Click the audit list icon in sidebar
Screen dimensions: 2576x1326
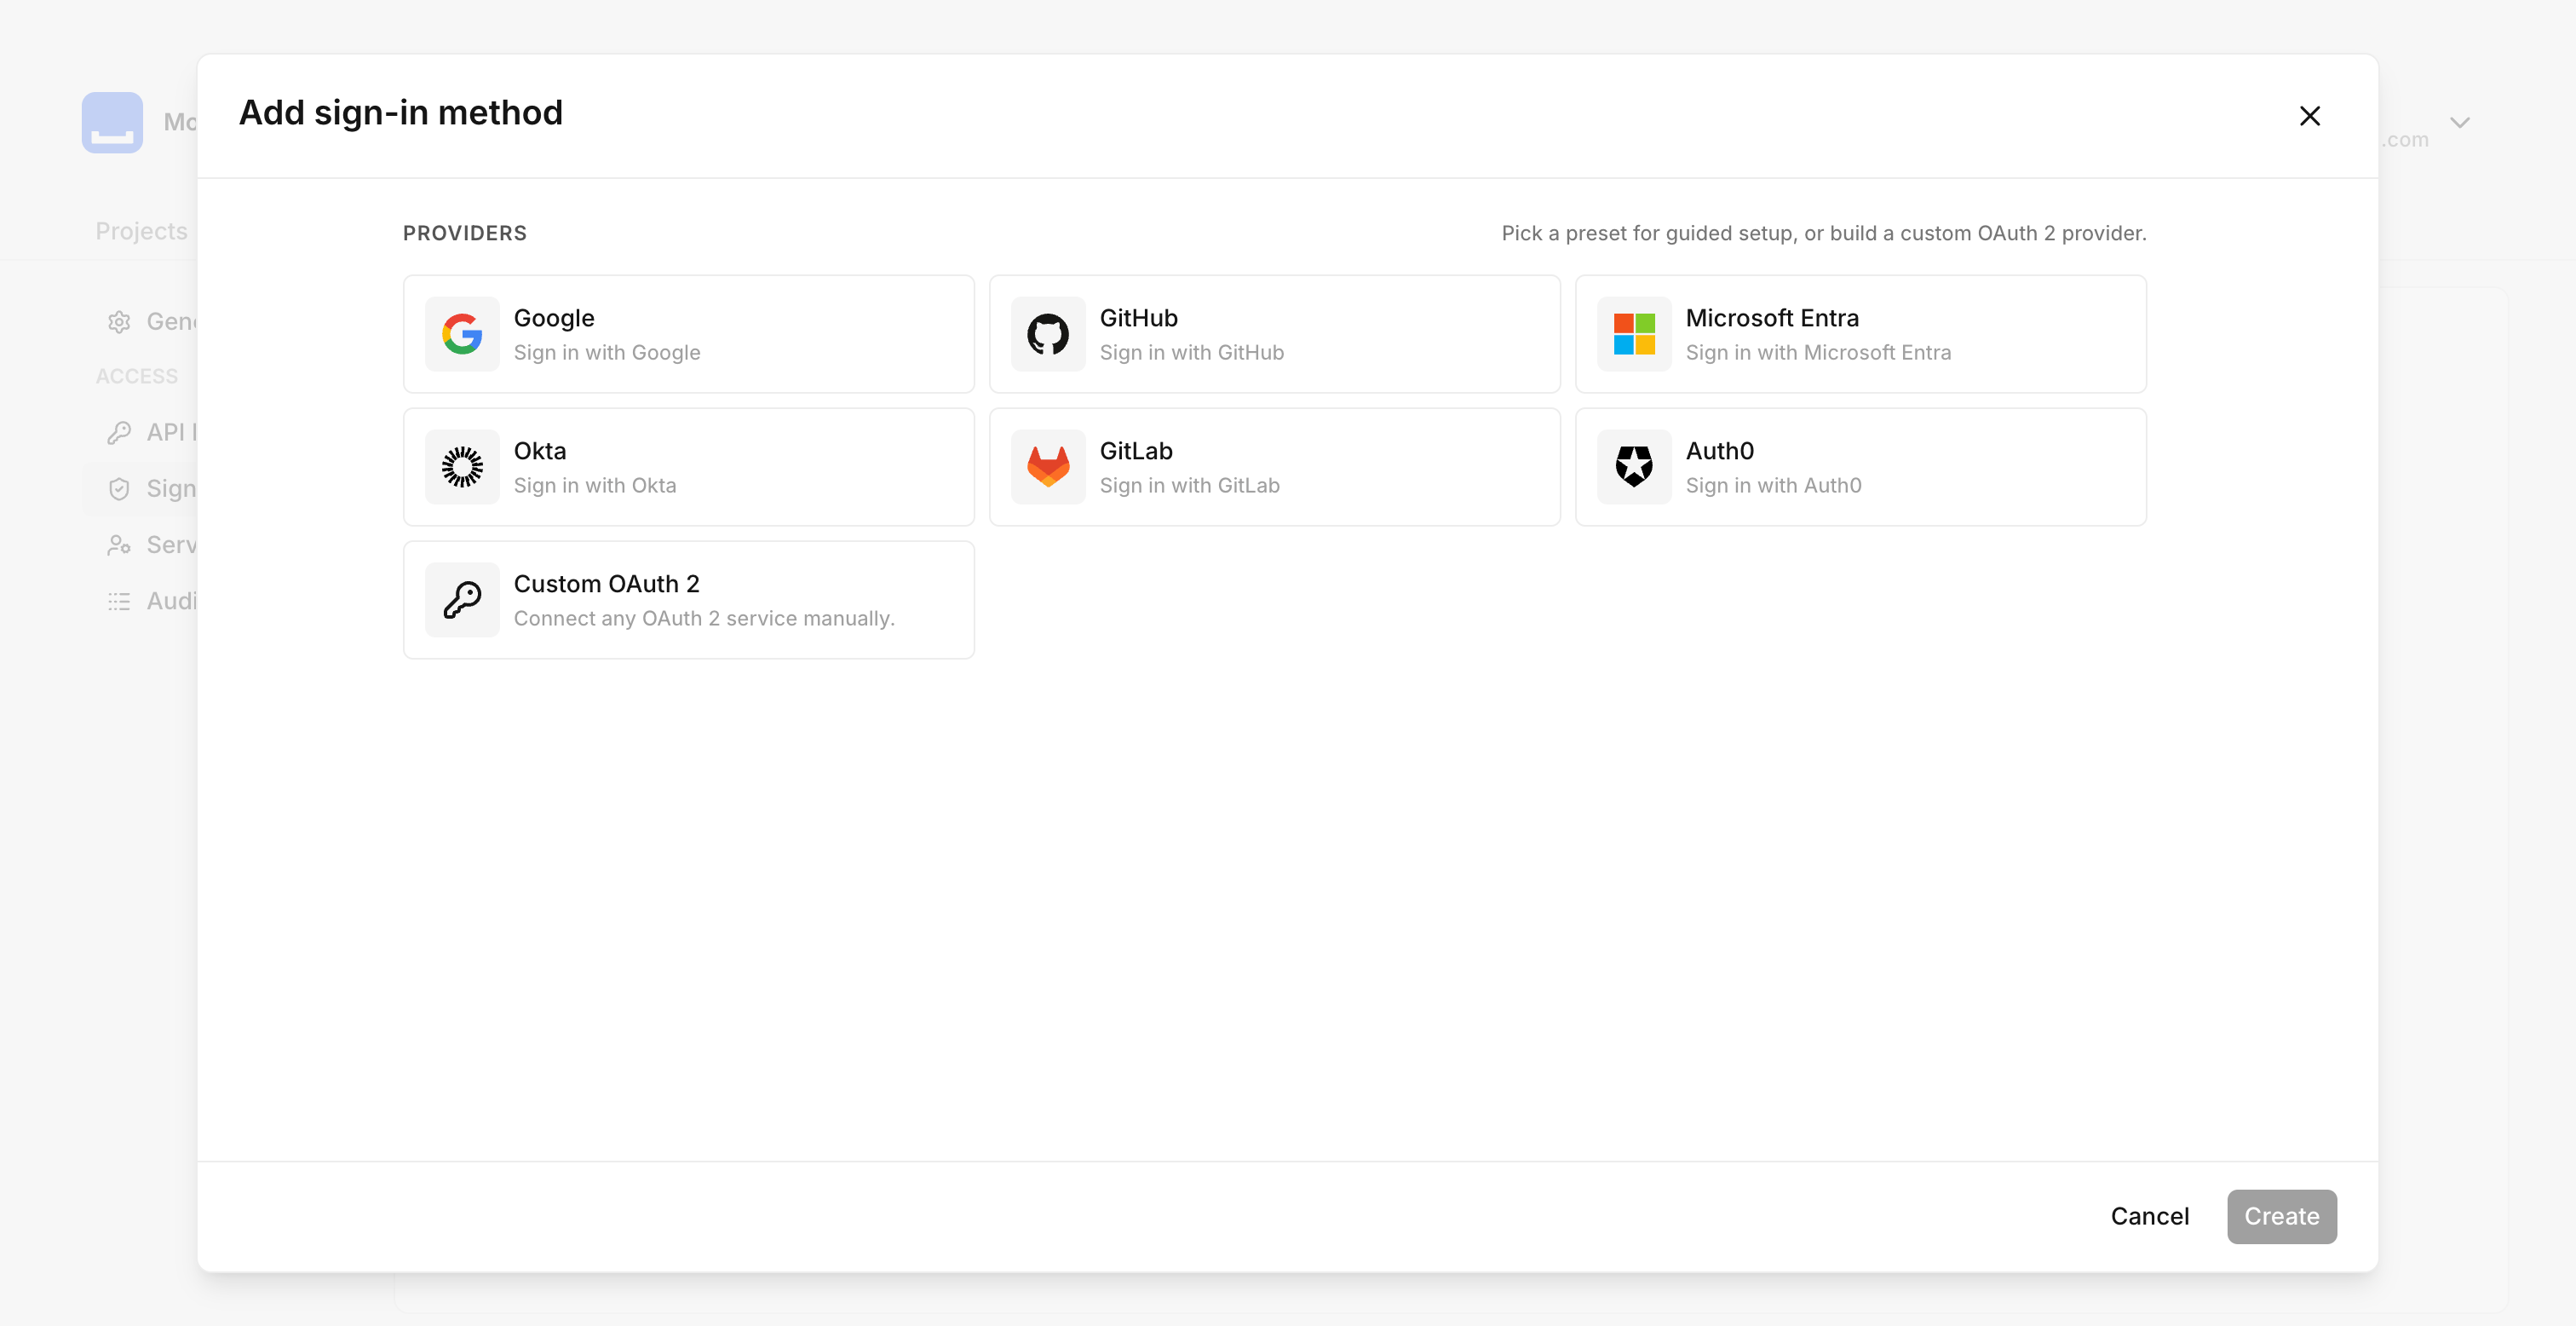tap(119, 601)
